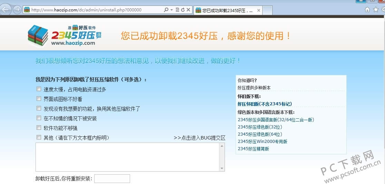Stop loading with the X icon in the address bar
This screenshot has width=385, height=184.
(x=188, y=10)
